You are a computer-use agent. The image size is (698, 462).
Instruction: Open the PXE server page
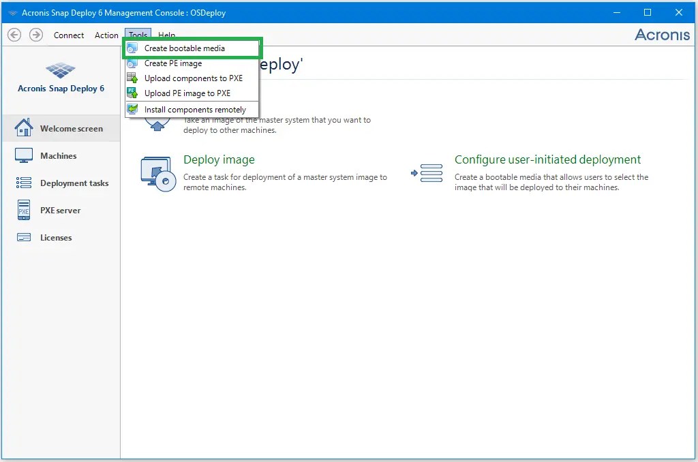61,210
